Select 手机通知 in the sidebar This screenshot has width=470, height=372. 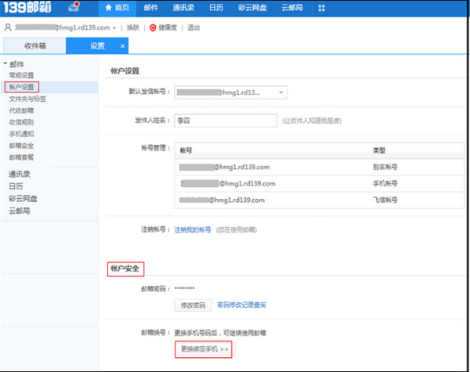click(21, 134)
